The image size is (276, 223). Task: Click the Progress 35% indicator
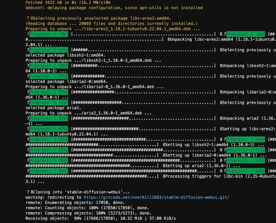click(48, 103)
